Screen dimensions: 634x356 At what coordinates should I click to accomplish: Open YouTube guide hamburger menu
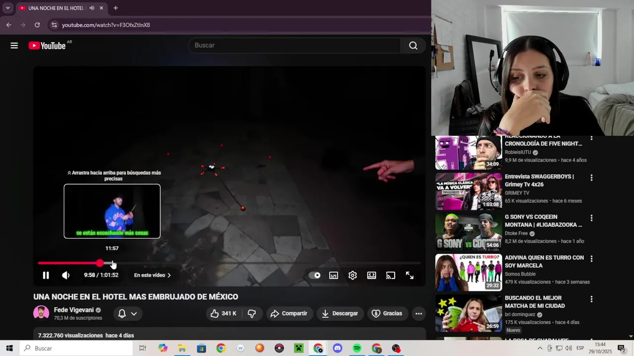point(14,45)
